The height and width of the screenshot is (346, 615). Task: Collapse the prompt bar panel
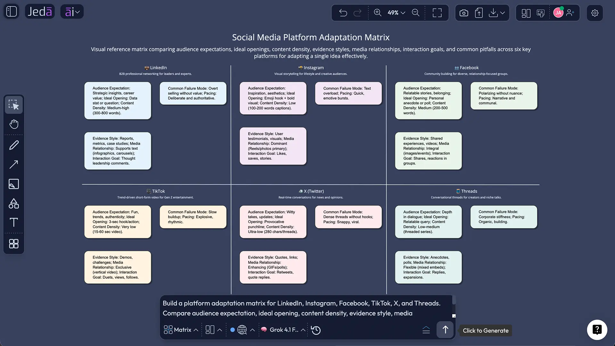[x=426, y=330]
